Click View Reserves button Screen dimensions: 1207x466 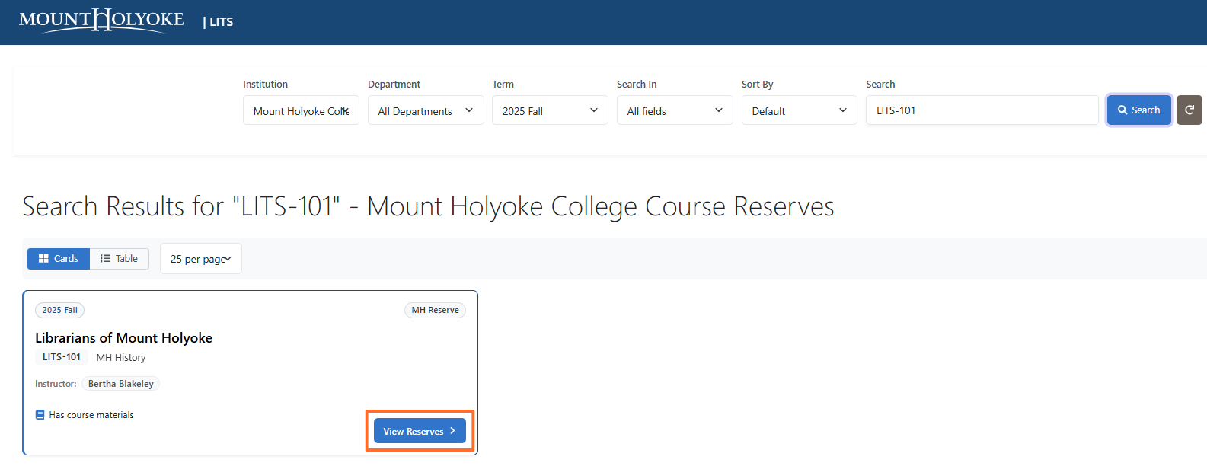420,431
